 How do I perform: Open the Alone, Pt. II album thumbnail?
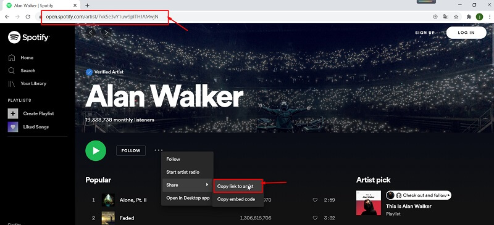coord(108,200)
